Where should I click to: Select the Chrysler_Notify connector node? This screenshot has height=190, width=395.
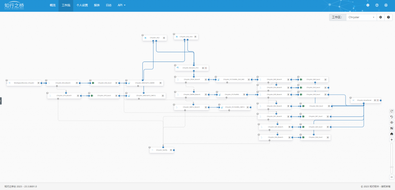[x=162, y=150]
